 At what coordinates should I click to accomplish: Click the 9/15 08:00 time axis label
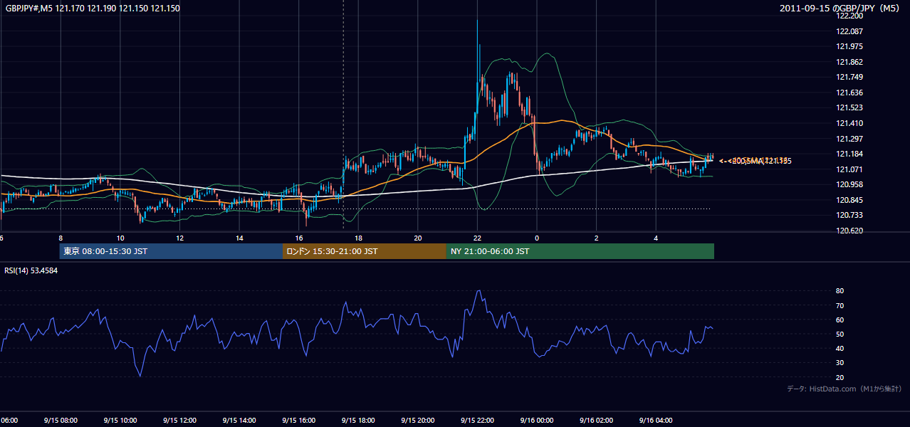click(x=61, y=421)
